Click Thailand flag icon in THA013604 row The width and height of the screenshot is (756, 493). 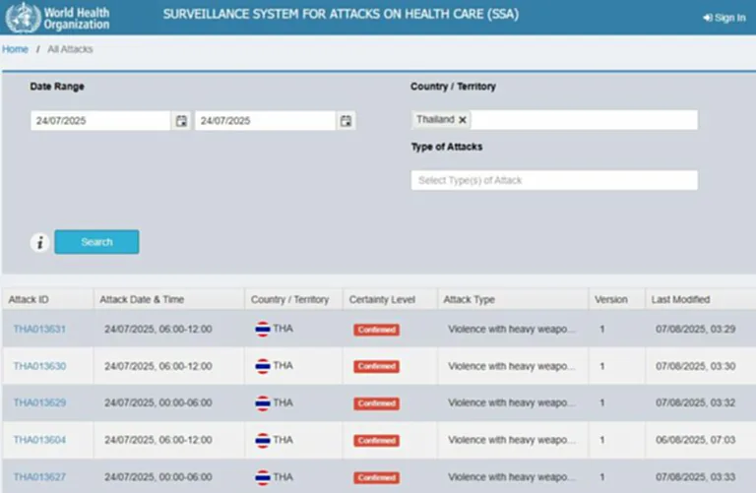click(x=262, y=440)
